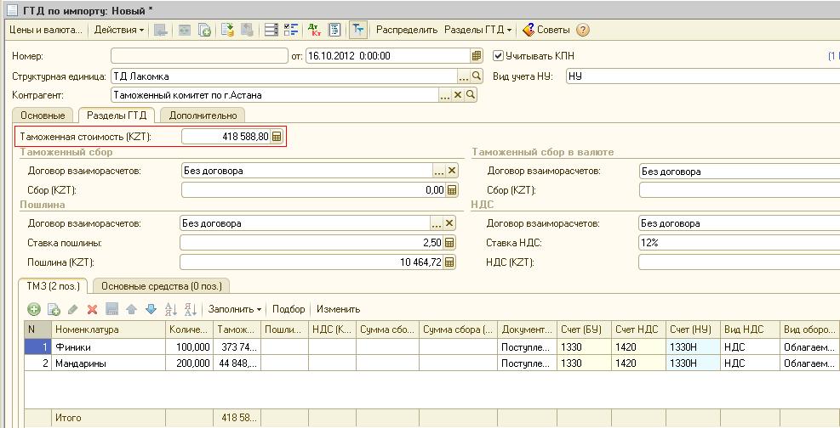
Task: Switch to the Основные tab
Action: [43, 115]
